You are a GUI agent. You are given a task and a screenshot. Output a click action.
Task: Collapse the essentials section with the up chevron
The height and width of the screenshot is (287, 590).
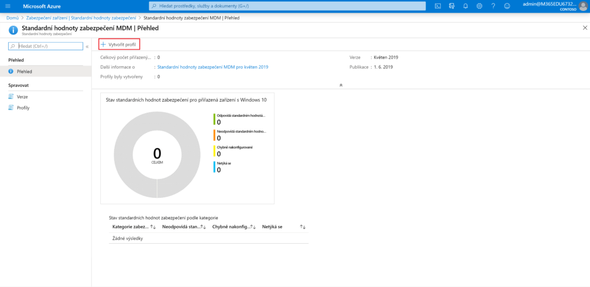tap(341, 85)
